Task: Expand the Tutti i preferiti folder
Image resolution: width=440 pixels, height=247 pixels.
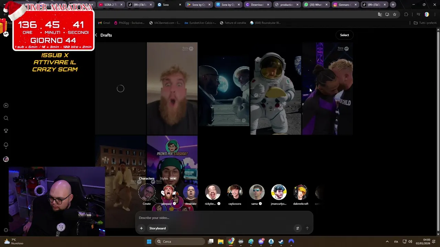Action: (425, 23)
